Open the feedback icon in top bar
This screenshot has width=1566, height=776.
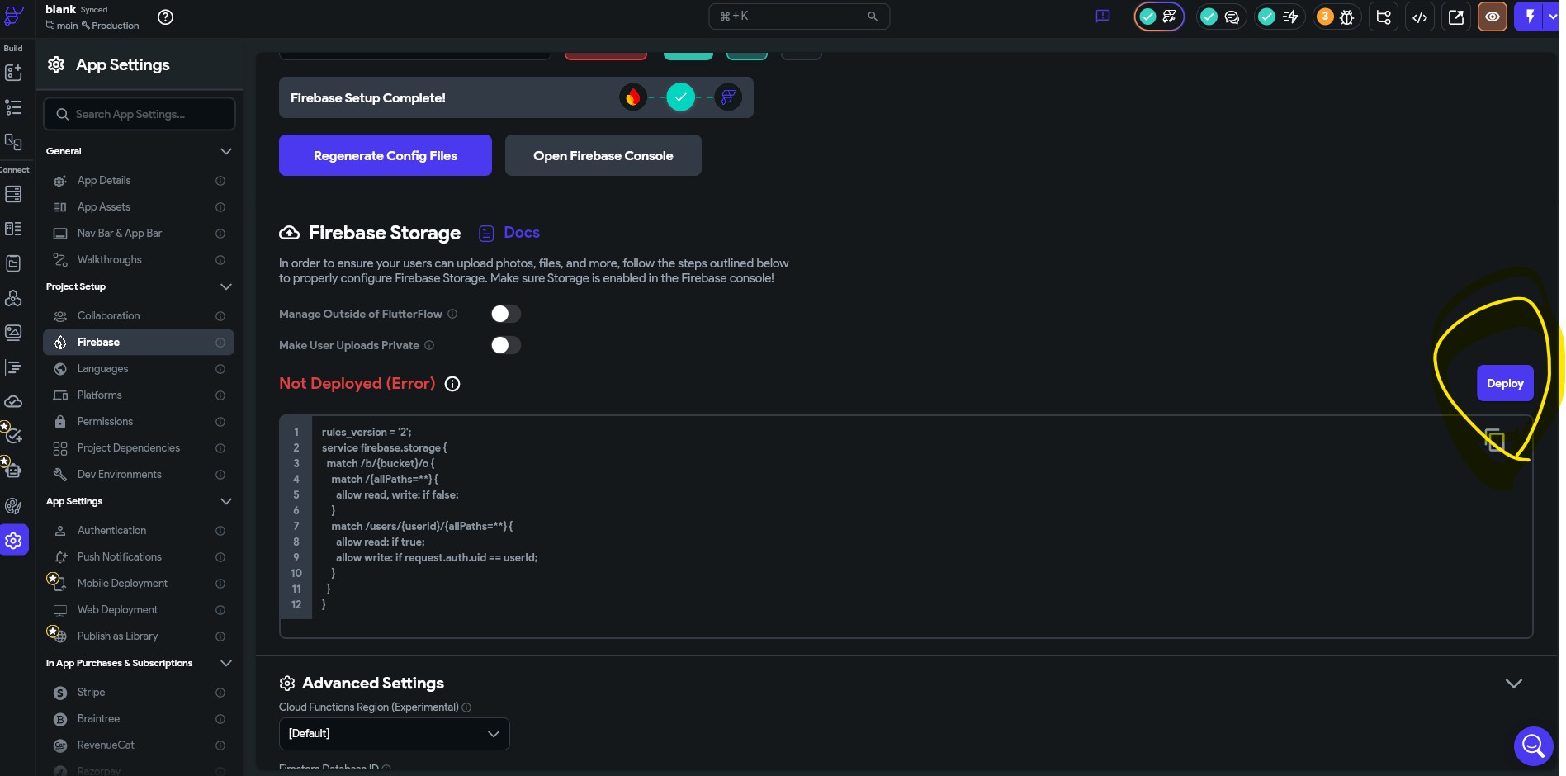click(1103, 17)
